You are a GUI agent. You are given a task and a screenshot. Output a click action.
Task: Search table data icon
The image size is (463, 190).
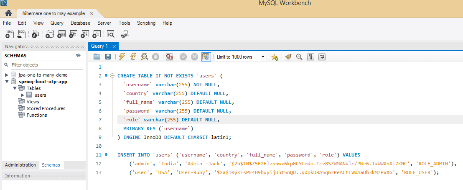tap(110, 34)
